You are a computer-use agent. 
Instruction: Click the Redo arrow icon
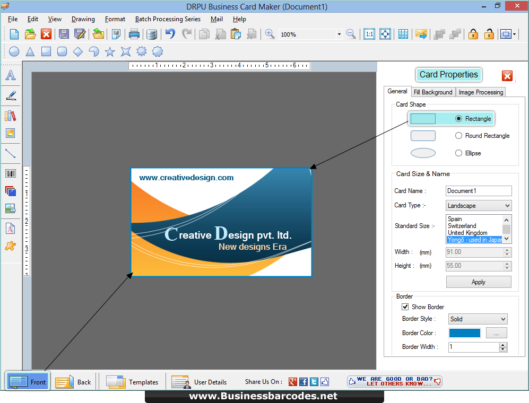click(187, 34)
